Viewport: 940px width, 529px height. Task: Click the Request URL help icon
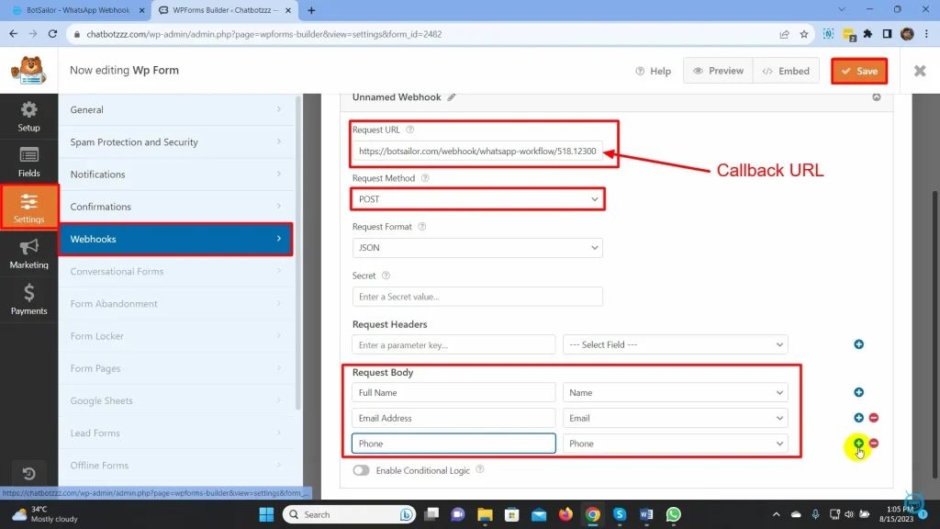pos(410,130)
